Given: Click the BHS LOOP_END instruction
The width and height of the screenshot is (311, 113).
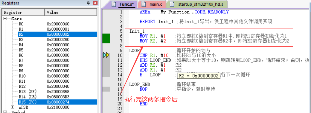Looking at the screenshot, I should 155,60.
